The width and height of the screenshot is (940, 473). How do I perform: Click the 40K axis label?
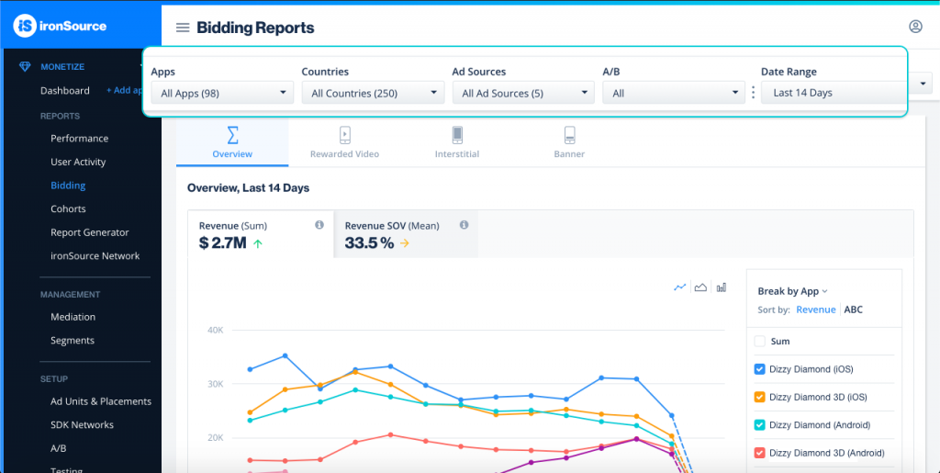click(x=215, y=330)
